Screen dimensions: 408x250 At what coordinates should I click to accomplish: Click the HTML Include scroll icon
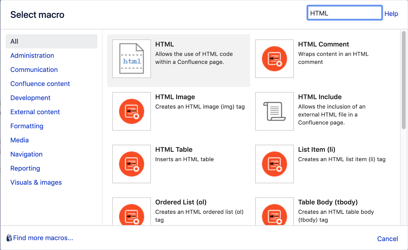point(274,111)
